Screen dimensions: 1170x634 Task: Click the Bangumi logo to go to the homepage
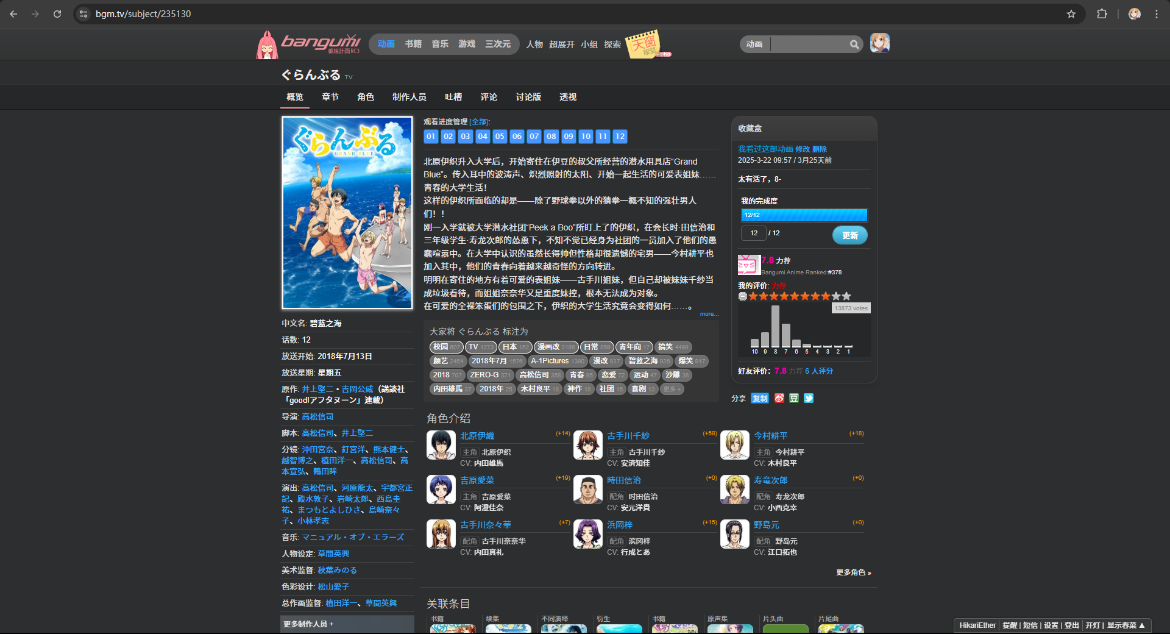click(x=309, y=44)
